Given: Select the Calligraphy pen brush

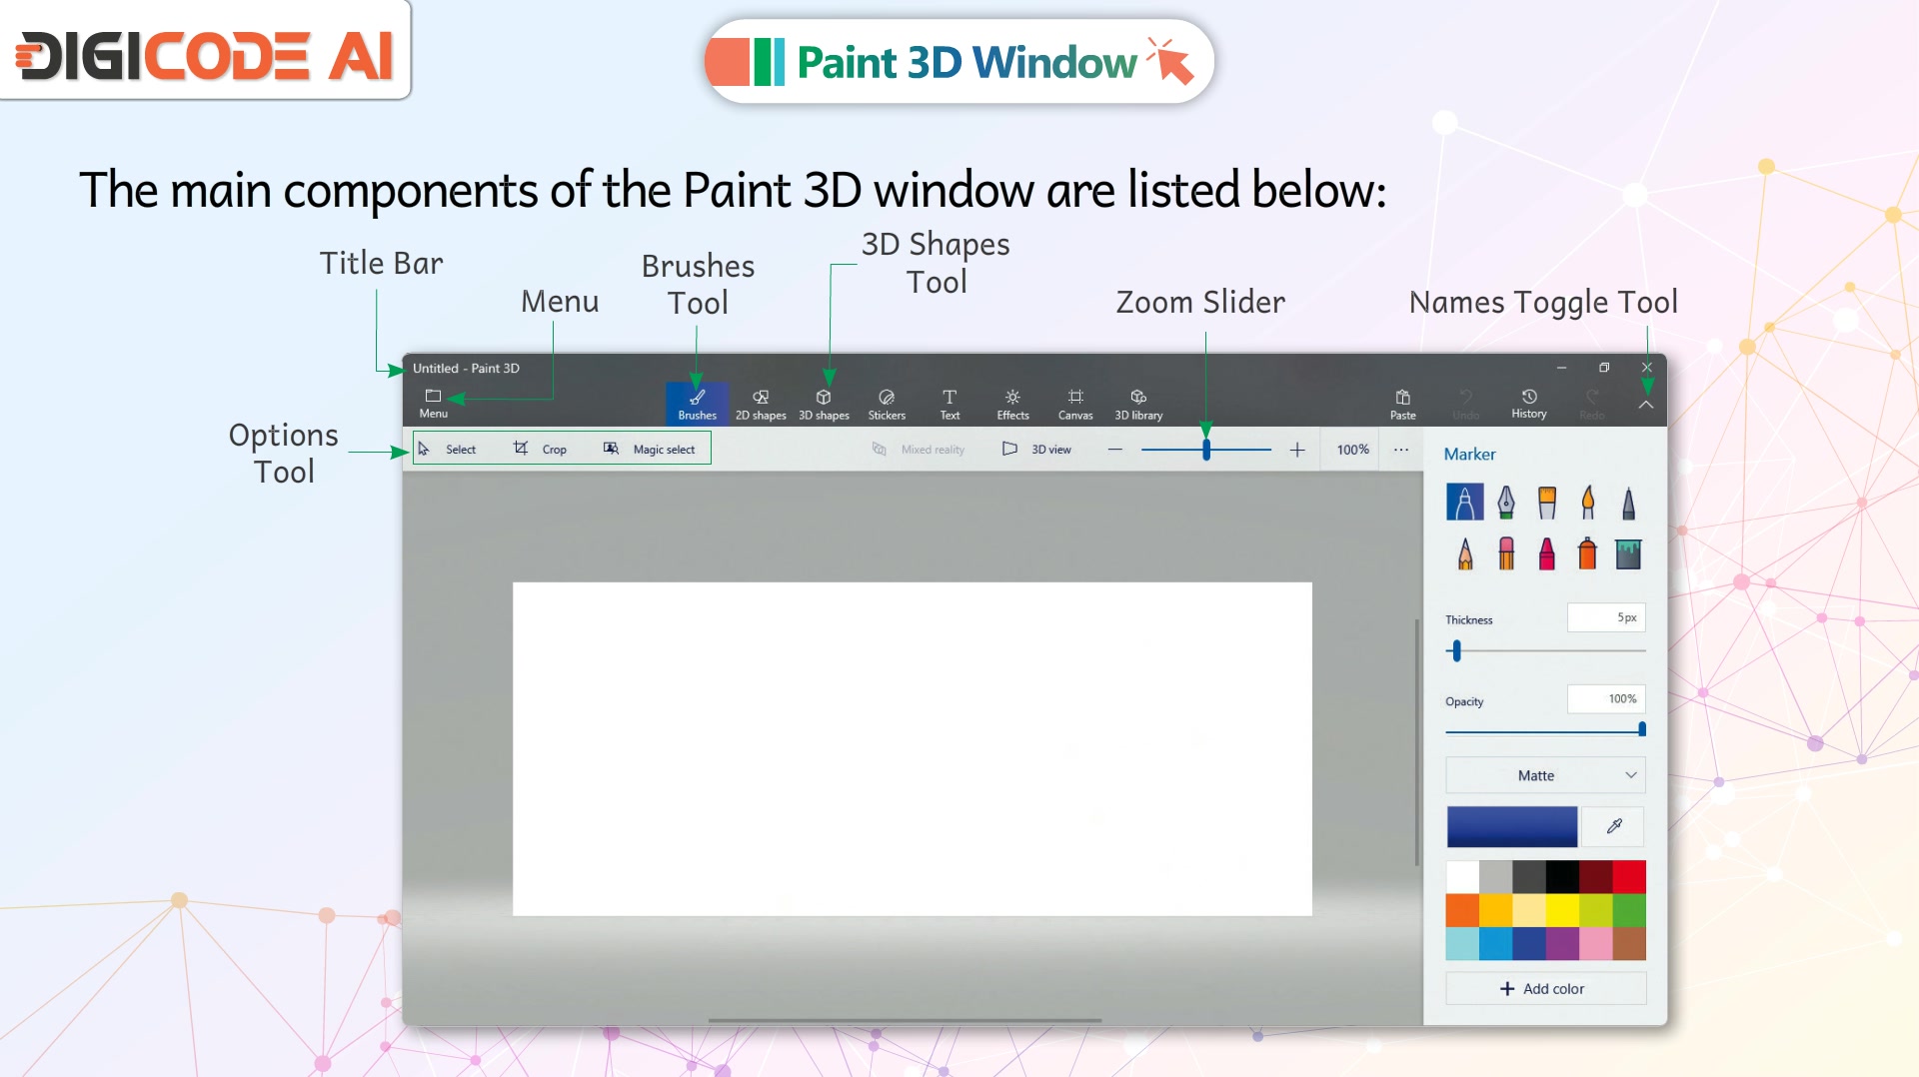Looking at the screenshot, I should [x=1506, y=502].
